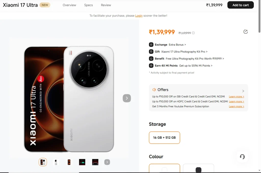261x173 pixels.
Task: Reveal more thumbnails via the right arrow
Action: tap(107, 162)
